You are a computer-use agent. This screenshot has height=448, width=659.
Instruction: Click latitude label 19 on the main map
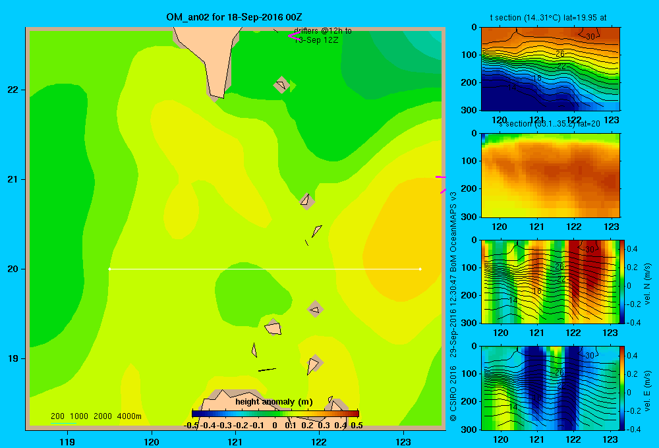(13, 358)
